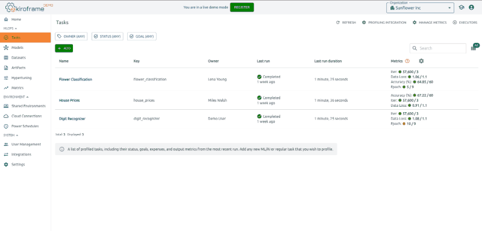The height and width of the screenshot is (231, 482).
Task: Open the Cloud Connections cloud icon
Action: [x=6, y=116]
